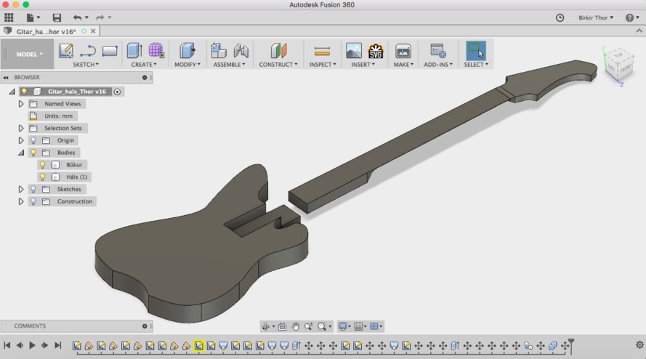Open the CONSTRUCT menu
Screen dimensions: 646x359
point(278,65)
